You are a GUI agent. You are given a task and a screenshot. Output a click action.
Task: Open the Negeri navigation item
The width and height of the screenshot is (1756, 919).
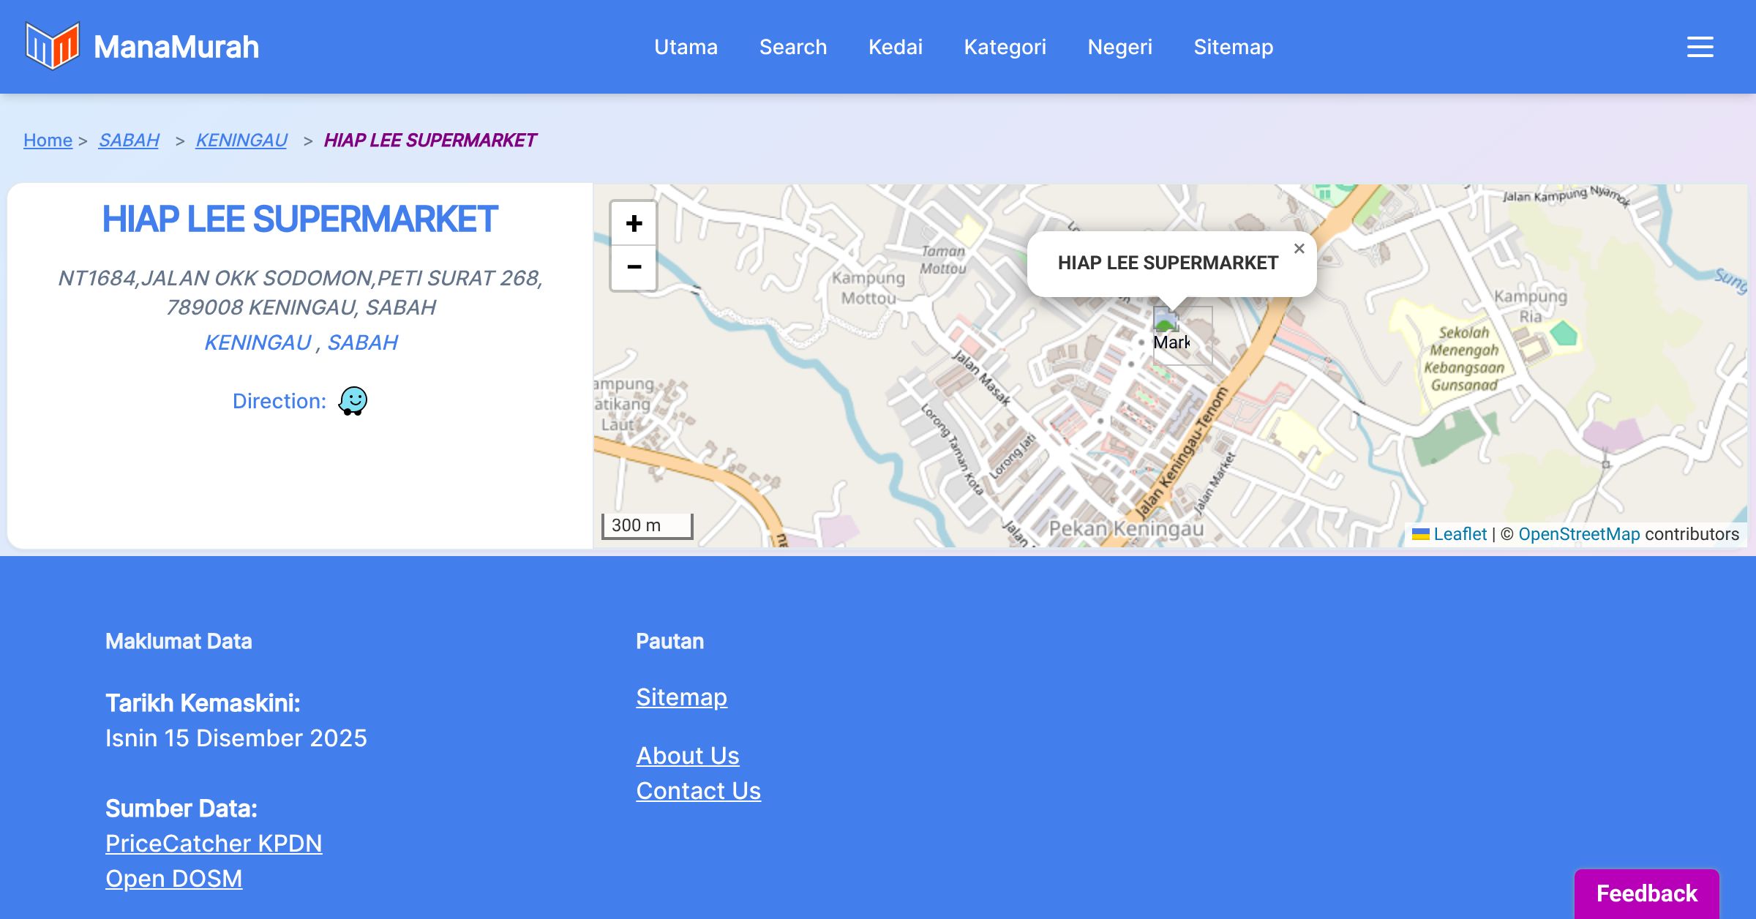1119,47
